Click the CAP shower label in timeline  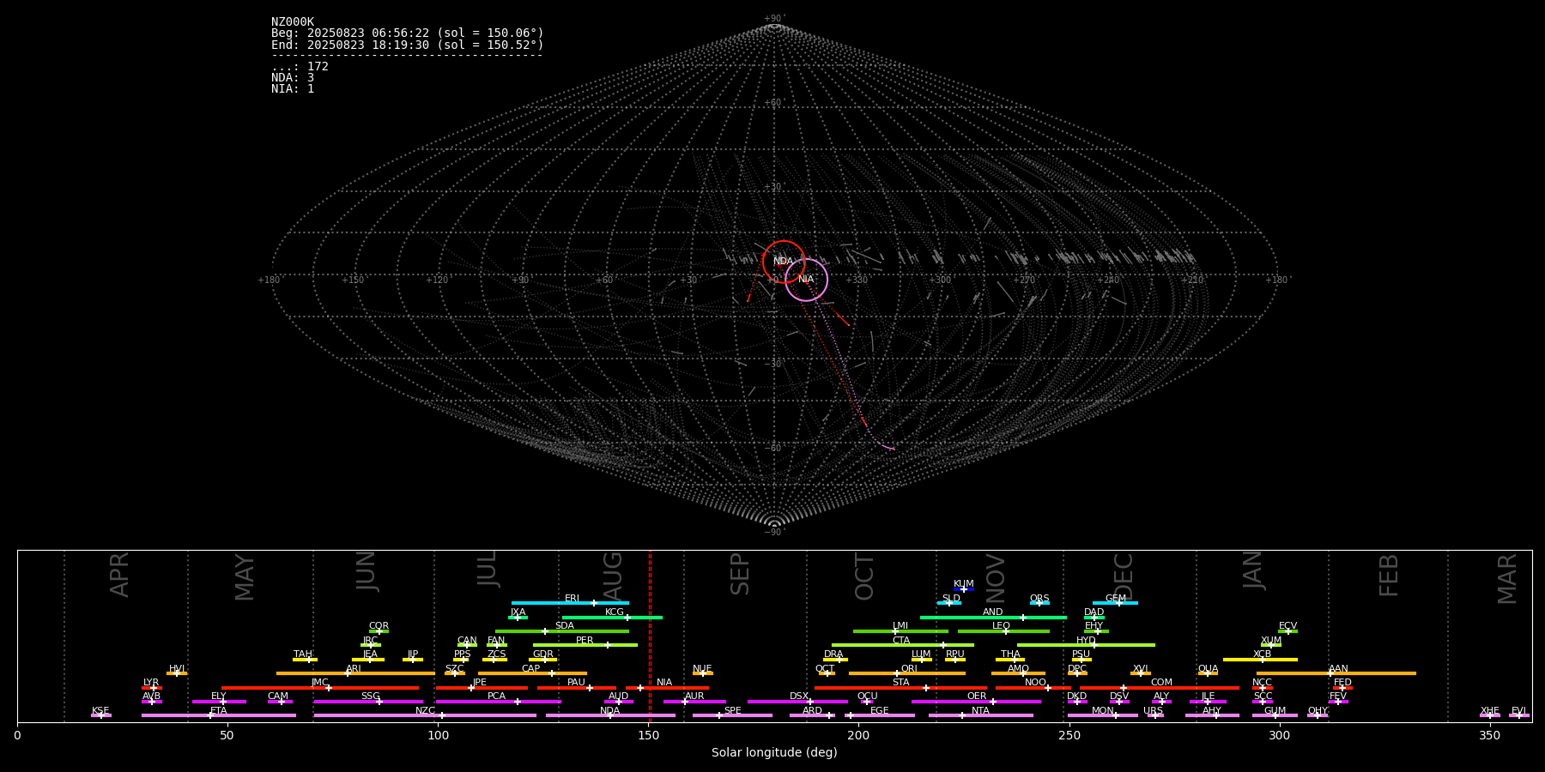pos(531,669)
